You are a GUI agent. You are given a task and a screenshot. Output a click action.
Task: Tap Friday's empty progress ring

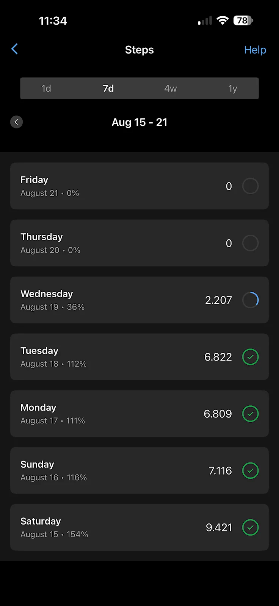[251, 186]
